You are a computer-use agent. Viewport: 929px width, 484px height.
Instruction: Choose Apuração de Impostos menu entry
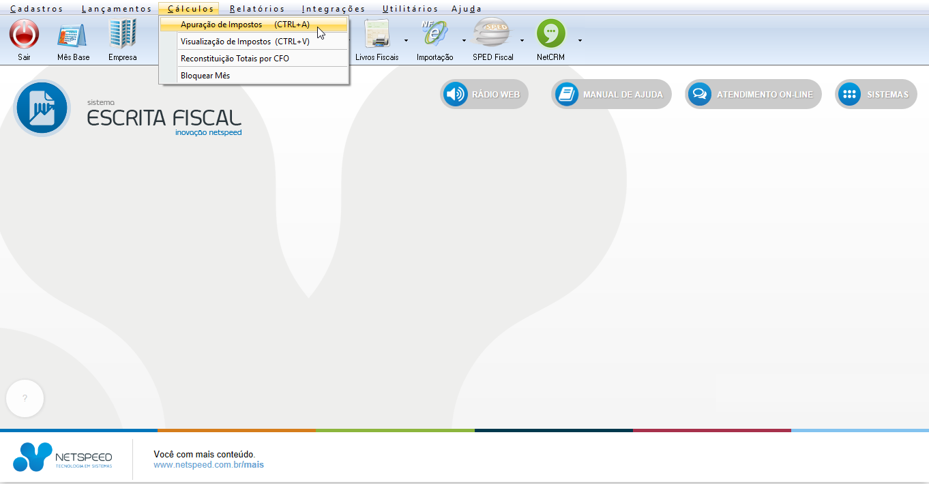point(254,25)
